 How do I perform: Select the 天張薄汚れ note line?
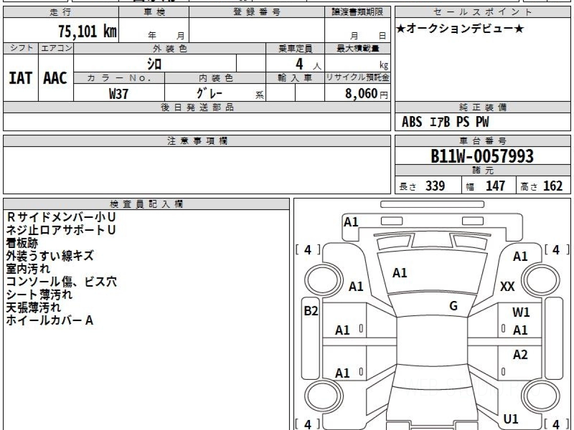33,307
